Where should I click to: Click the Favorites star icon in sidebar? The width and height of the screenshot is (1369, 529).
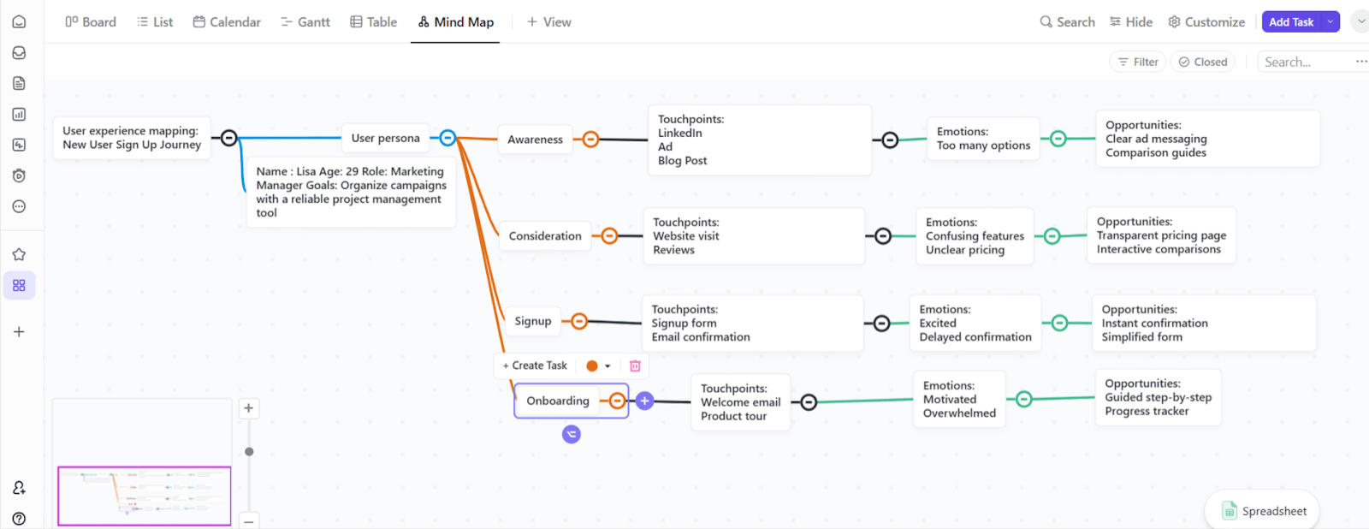(19, 254)
